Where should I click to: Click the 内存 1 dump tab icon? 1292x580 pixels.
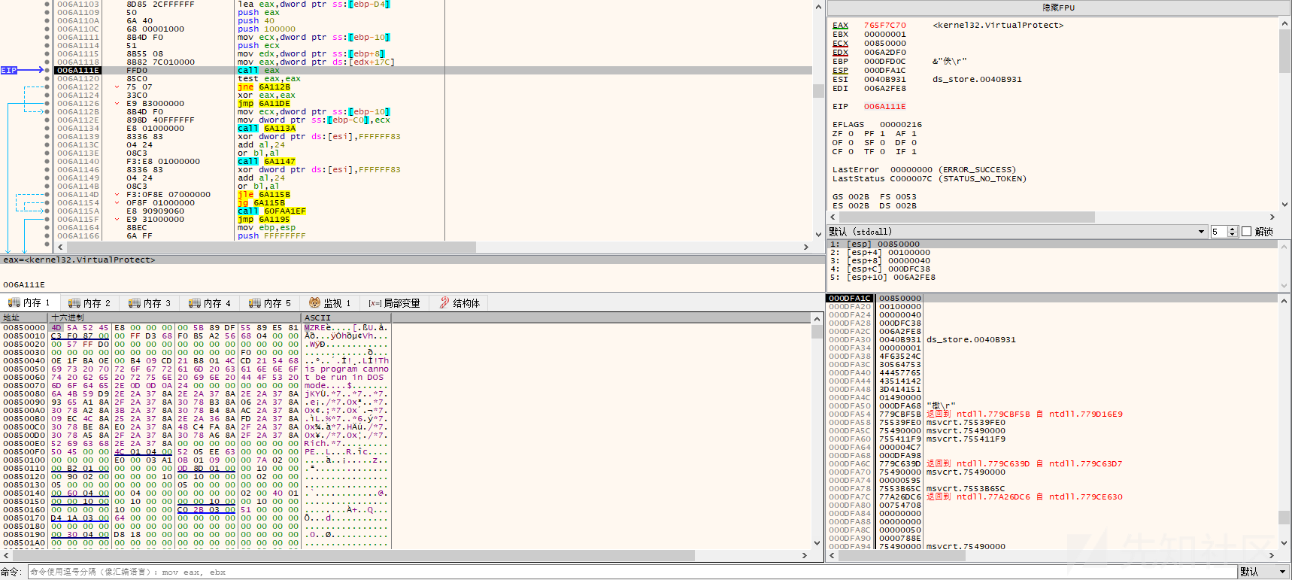point(14,302)
